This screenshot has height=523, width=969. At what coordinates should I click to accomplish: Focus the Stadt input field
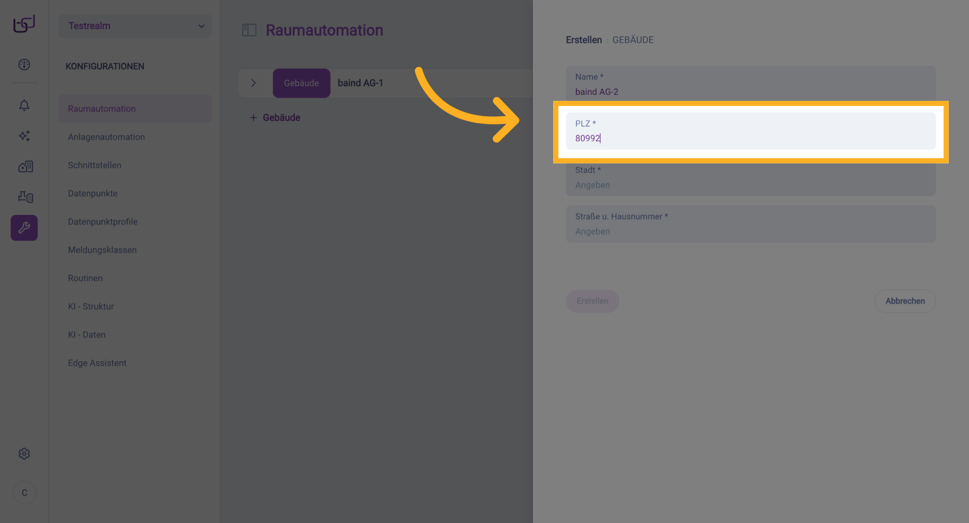(750, 185)
